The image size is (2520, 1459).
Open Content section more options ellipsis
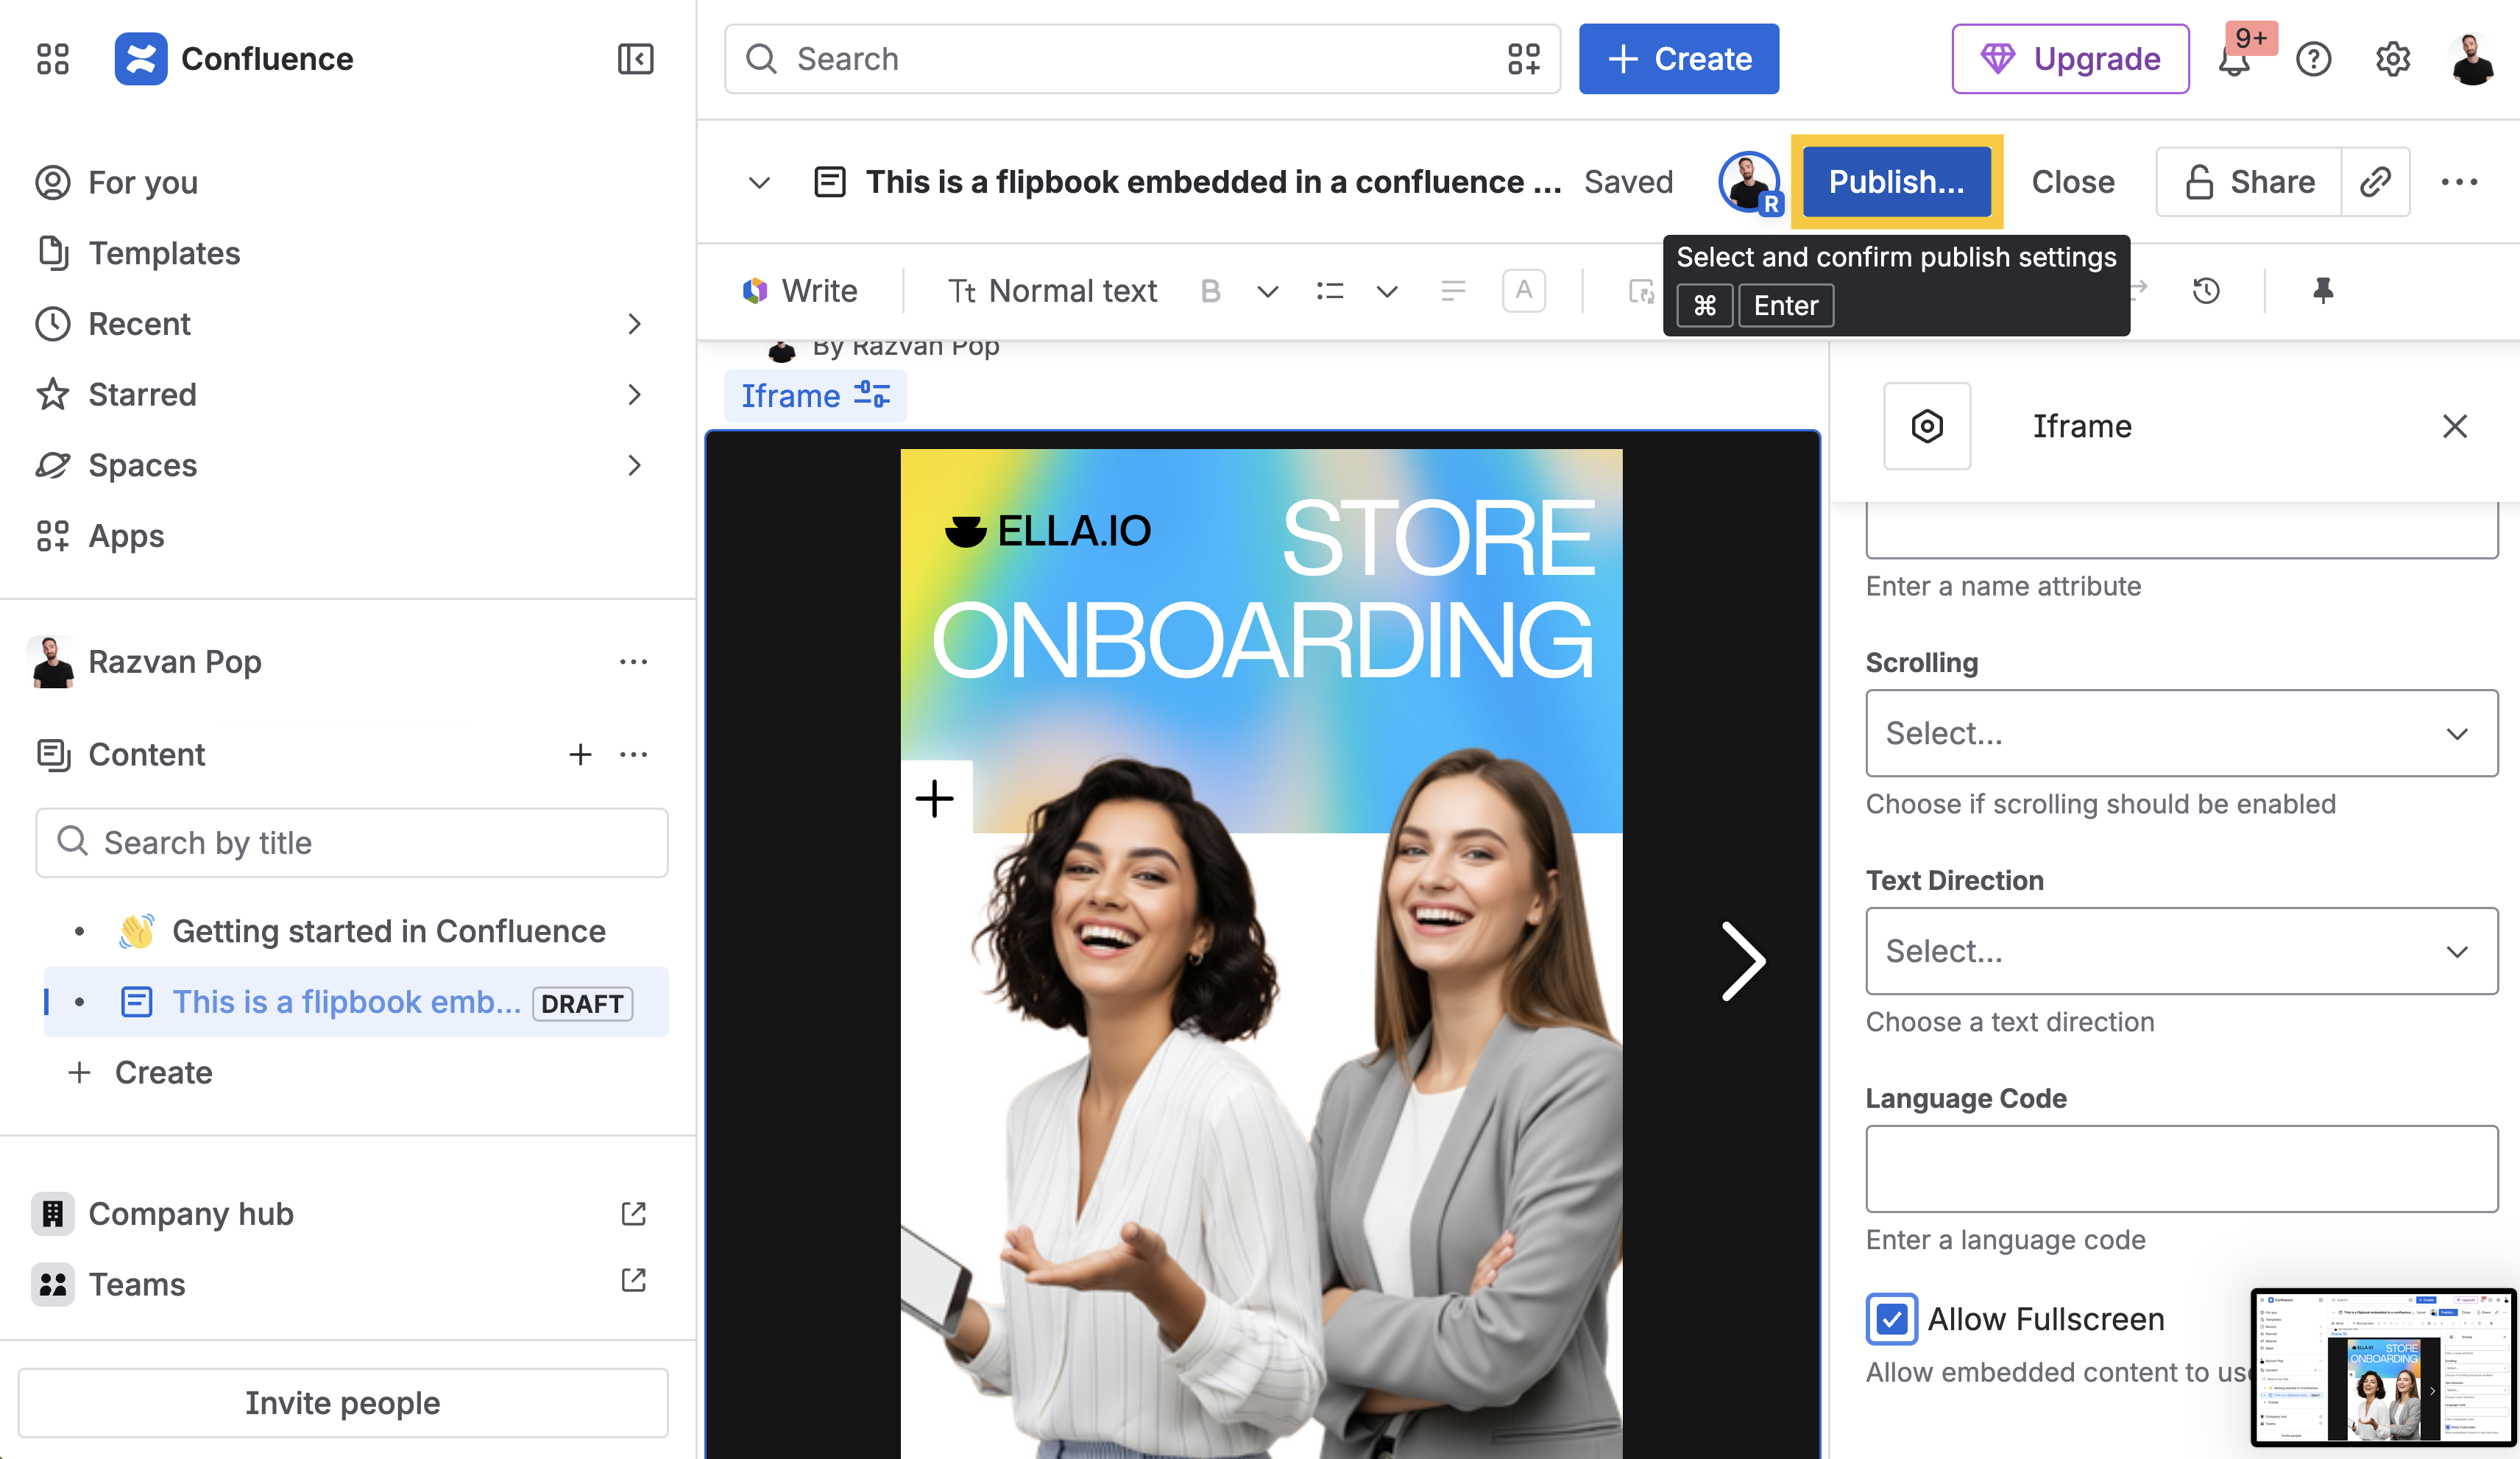pyautogui.click(x=633, y=754)
